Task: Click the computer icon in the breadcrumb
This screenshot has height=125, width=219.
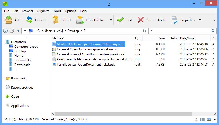Action: [31, 31]
